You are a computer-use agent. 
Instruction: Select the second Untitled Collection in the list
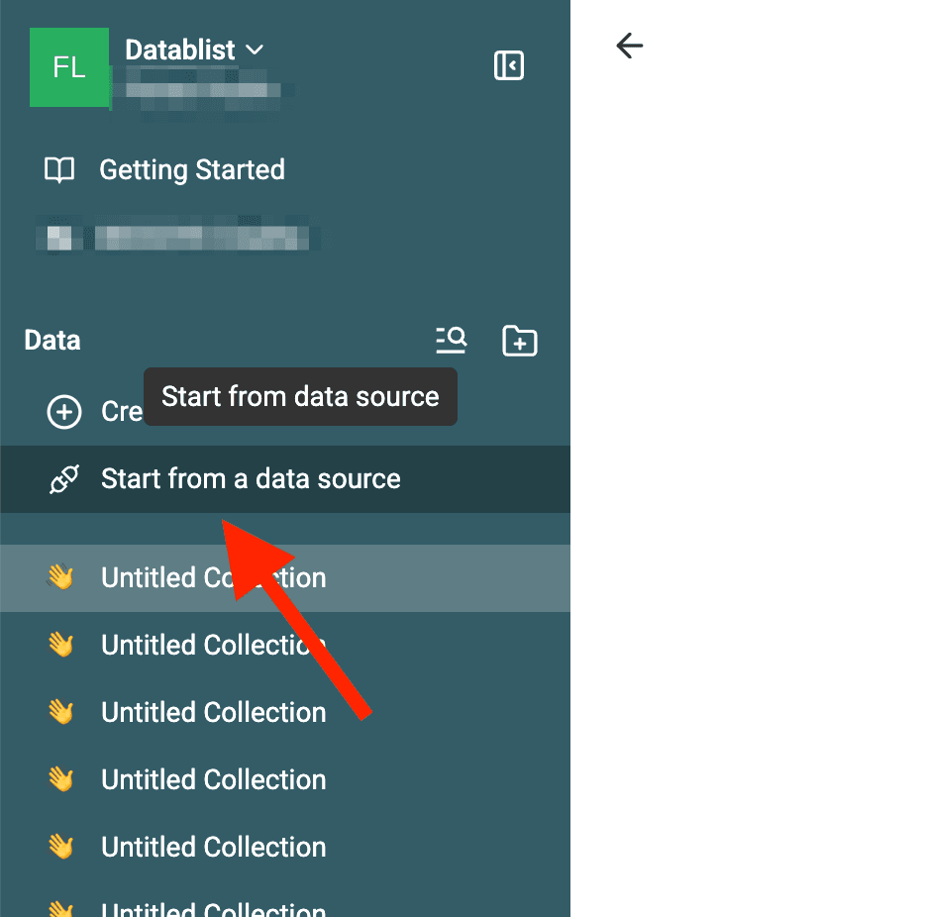tap(213, 645)
